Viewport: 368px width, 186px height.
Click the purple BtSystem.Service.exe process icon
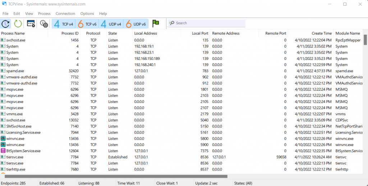[3, 151]
